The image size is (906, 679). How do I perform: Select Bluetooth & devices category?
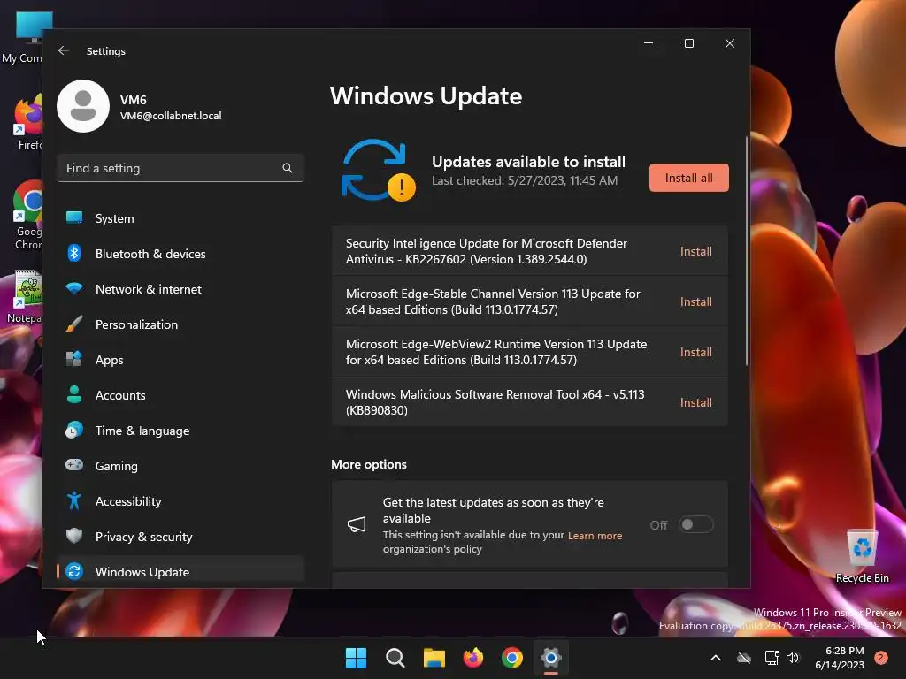click(x=180, y=254)
